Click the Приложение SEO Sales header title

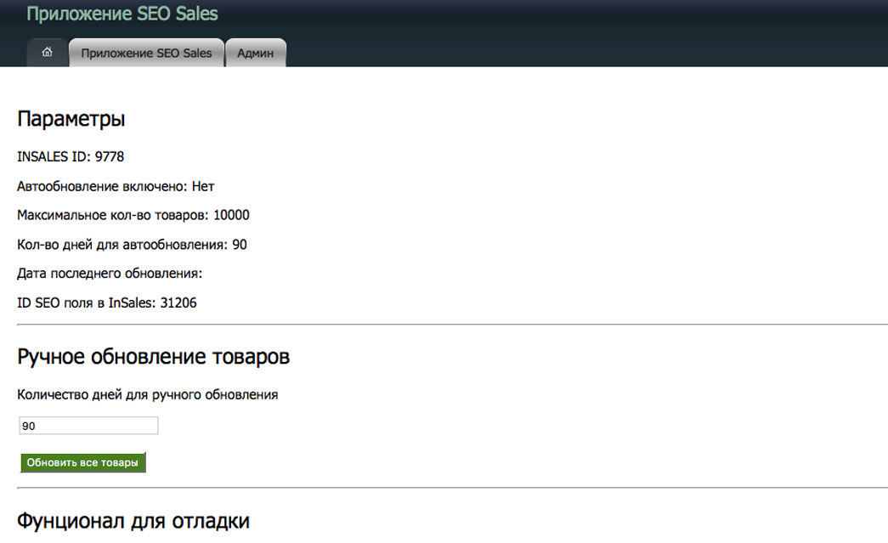[x=122, y=14]
